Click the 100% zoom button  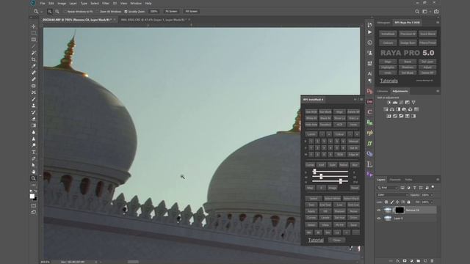[153, 12]
